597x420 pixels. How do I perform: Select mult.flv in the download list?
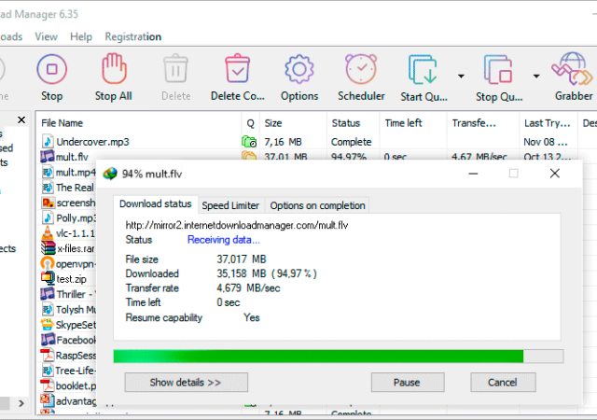[x=72, y=157]
